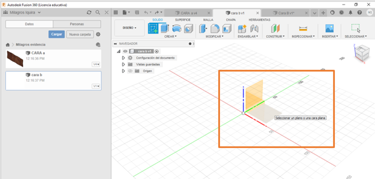This screenshot has width=375, height=179.
Task: Select the Fillet tool
Action: point(215,29)
